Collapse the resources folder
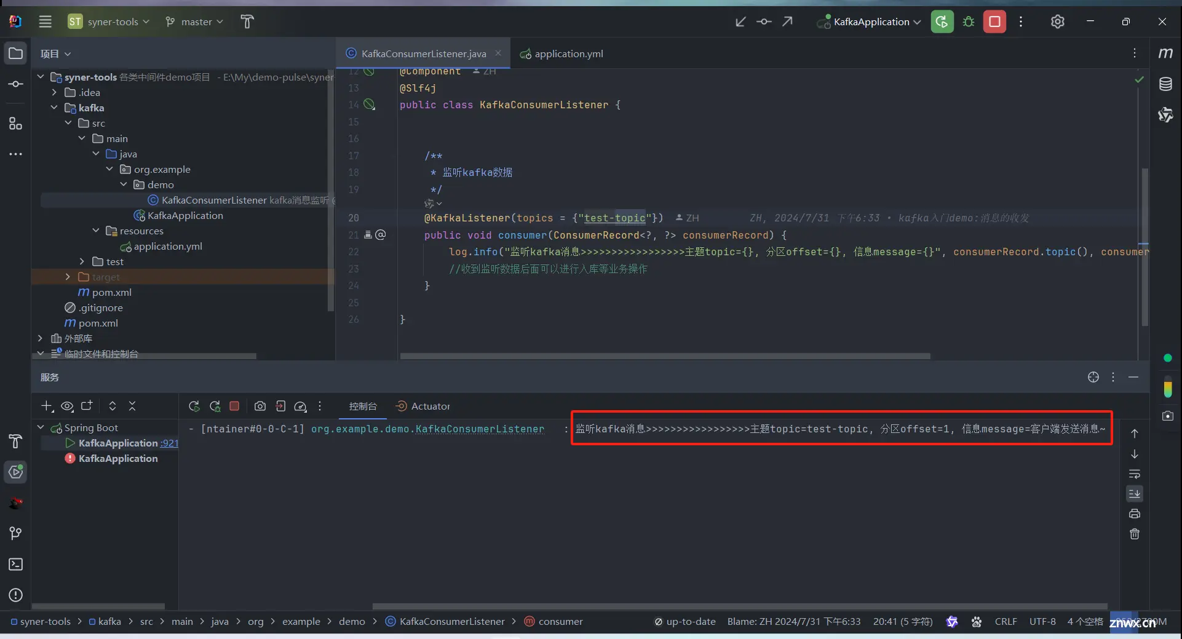1182x639 pixels. pyautogui.click(x=95, y=231)
